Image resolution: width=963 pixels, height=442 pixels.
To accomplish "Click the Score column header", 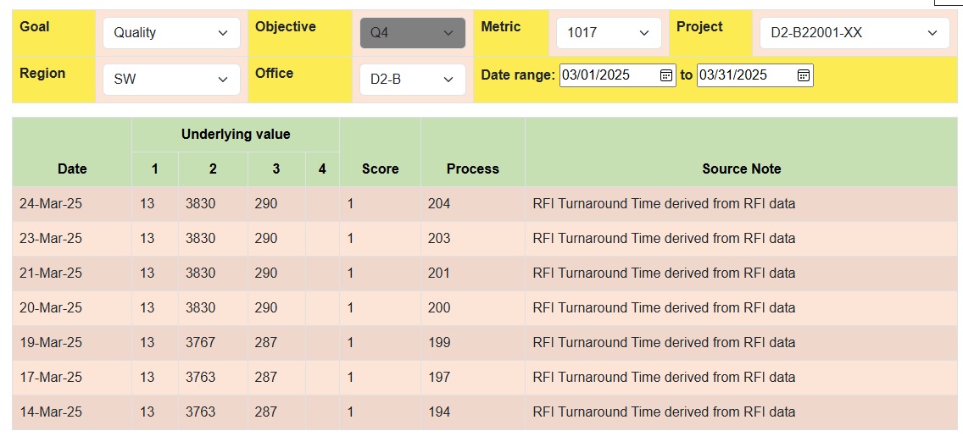I will click(380, 169).
